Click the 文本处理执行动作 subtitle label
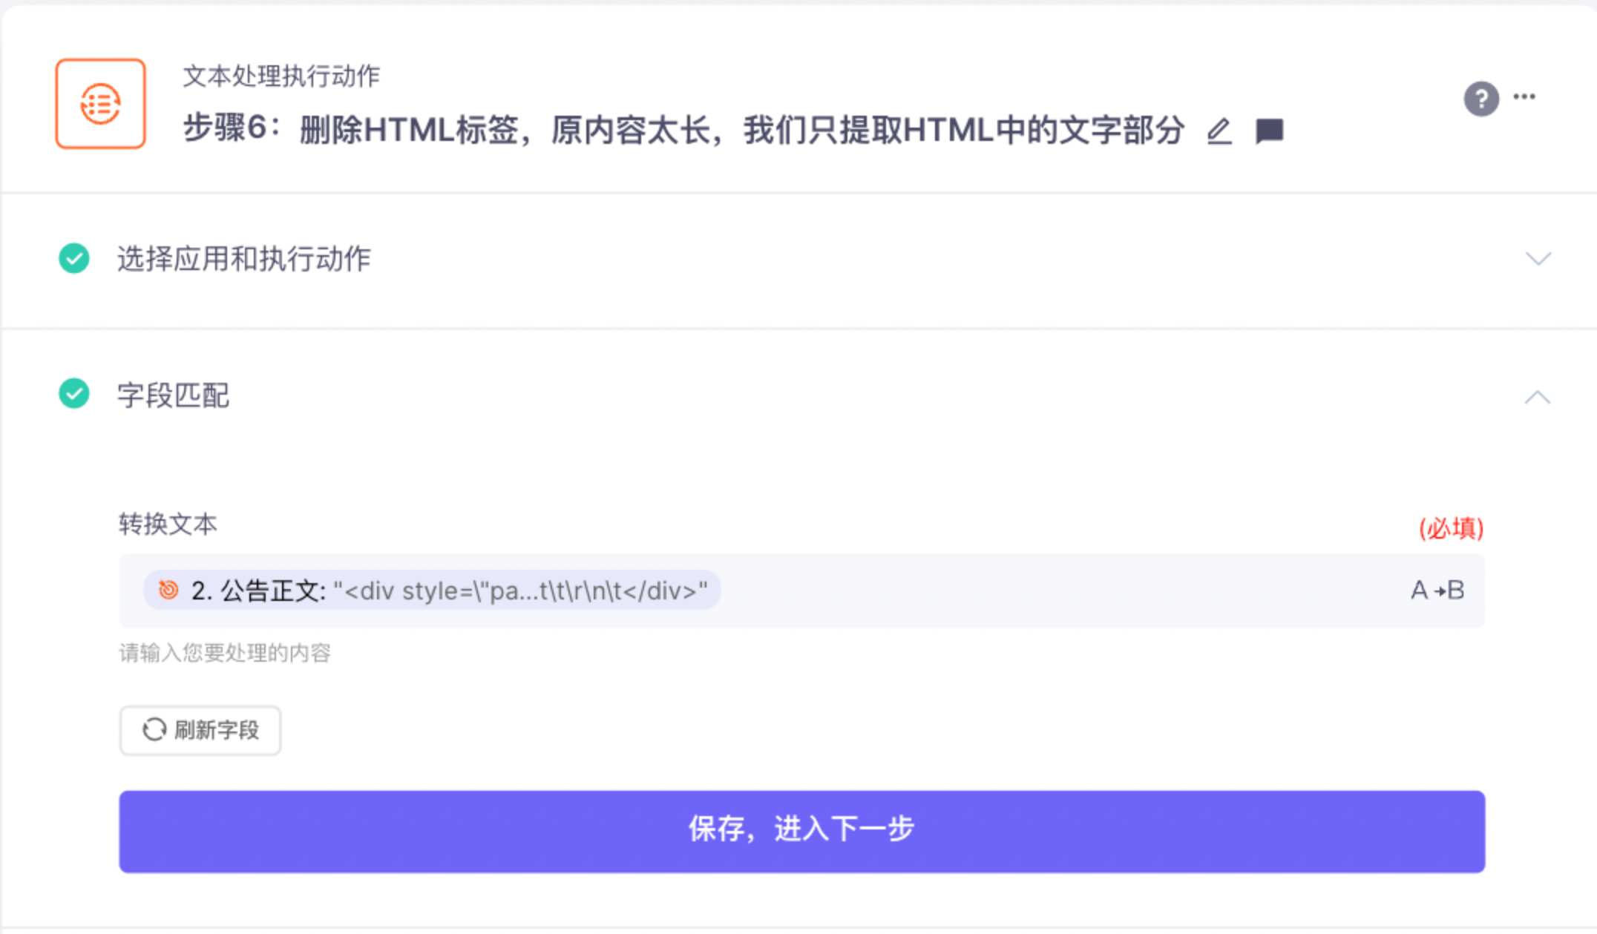The height and width of the screenshot is (934, 1597). 281,76
